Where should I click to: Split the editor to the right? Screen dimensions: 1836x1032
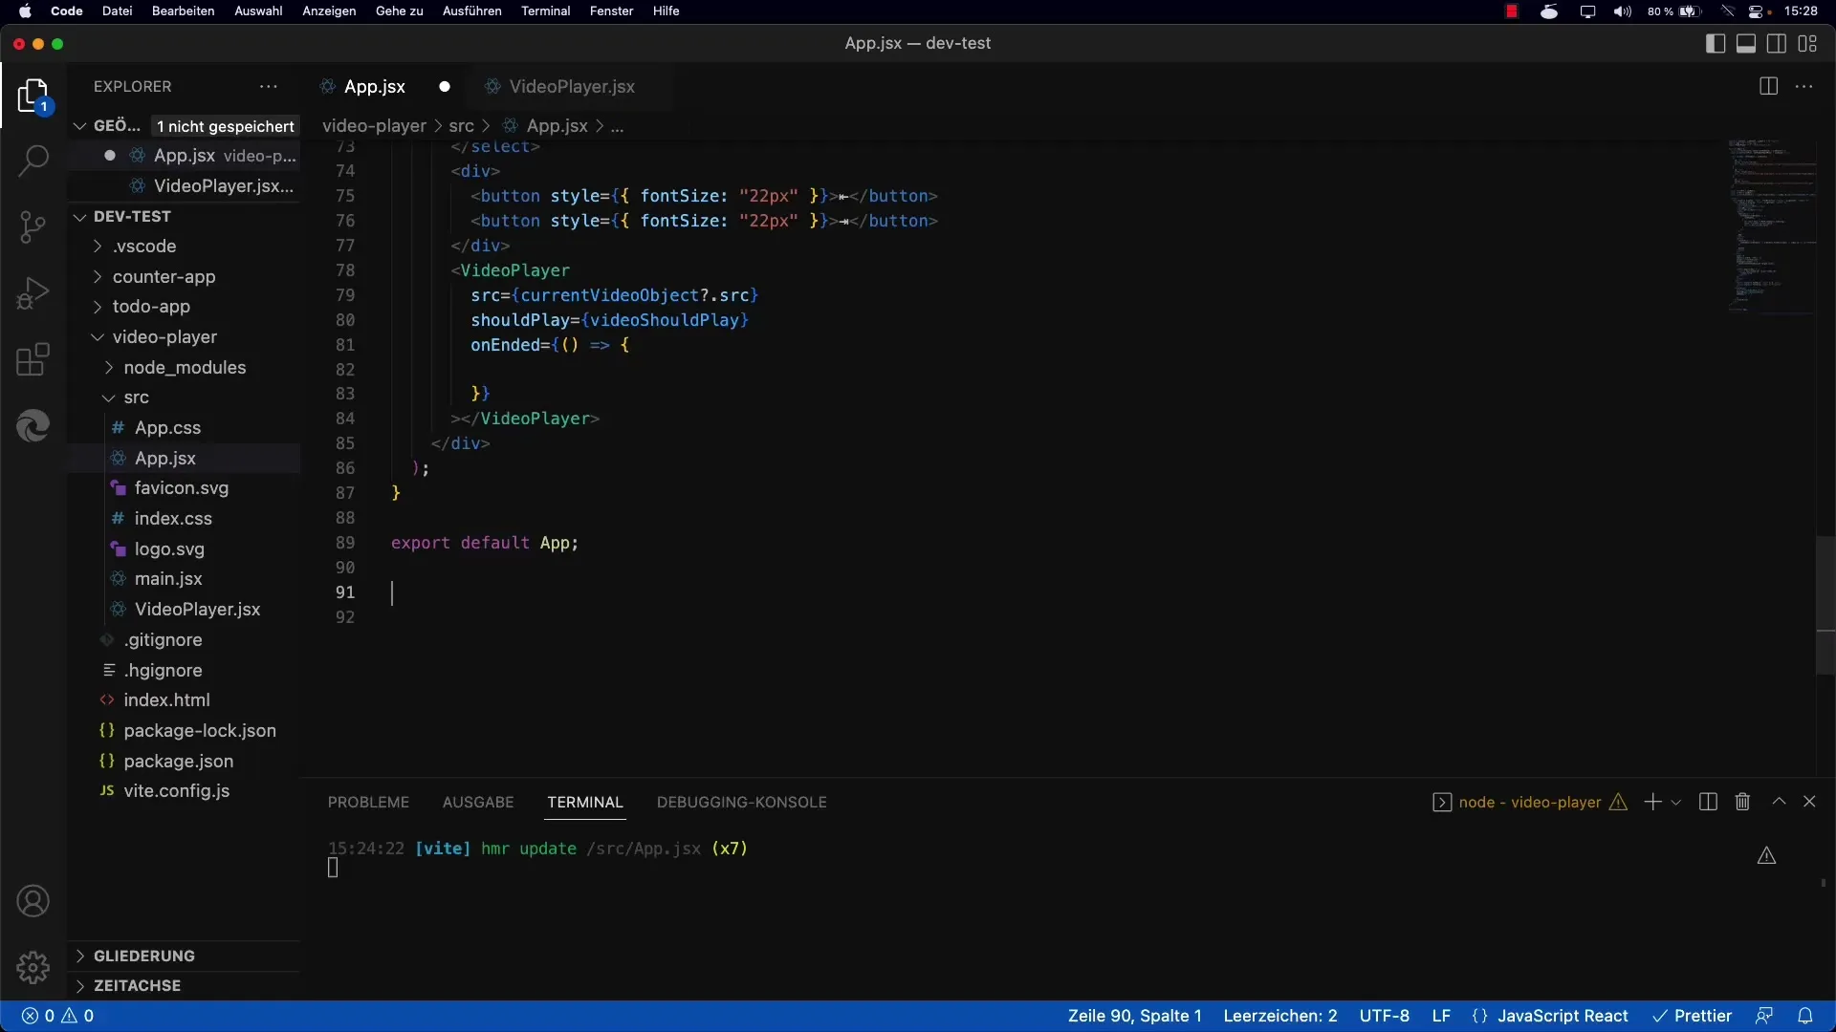[1768, 86]
